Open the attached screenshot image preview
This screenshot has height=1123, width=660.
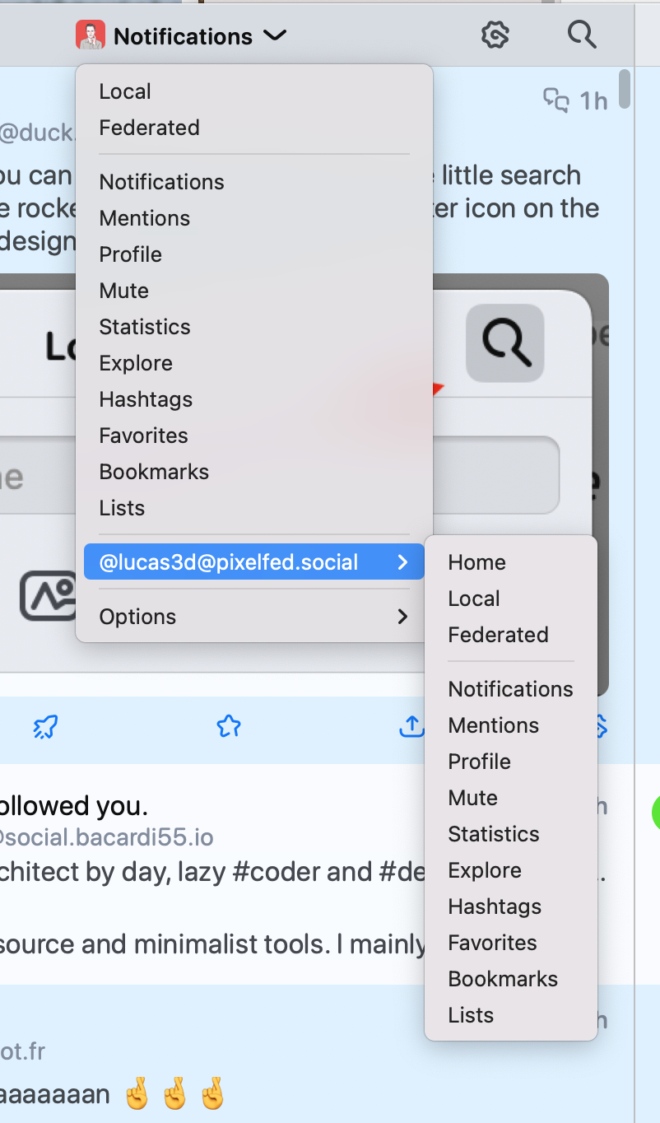coord(304,485)
